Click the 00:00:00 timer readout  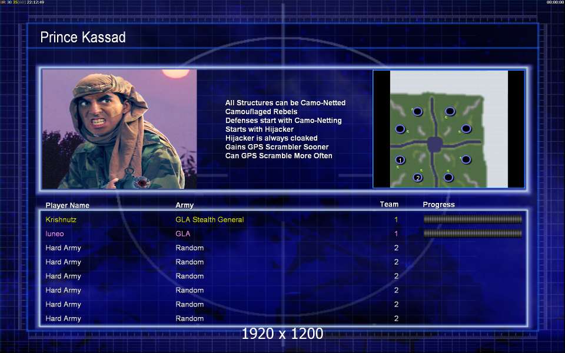[x=555, y=2]
